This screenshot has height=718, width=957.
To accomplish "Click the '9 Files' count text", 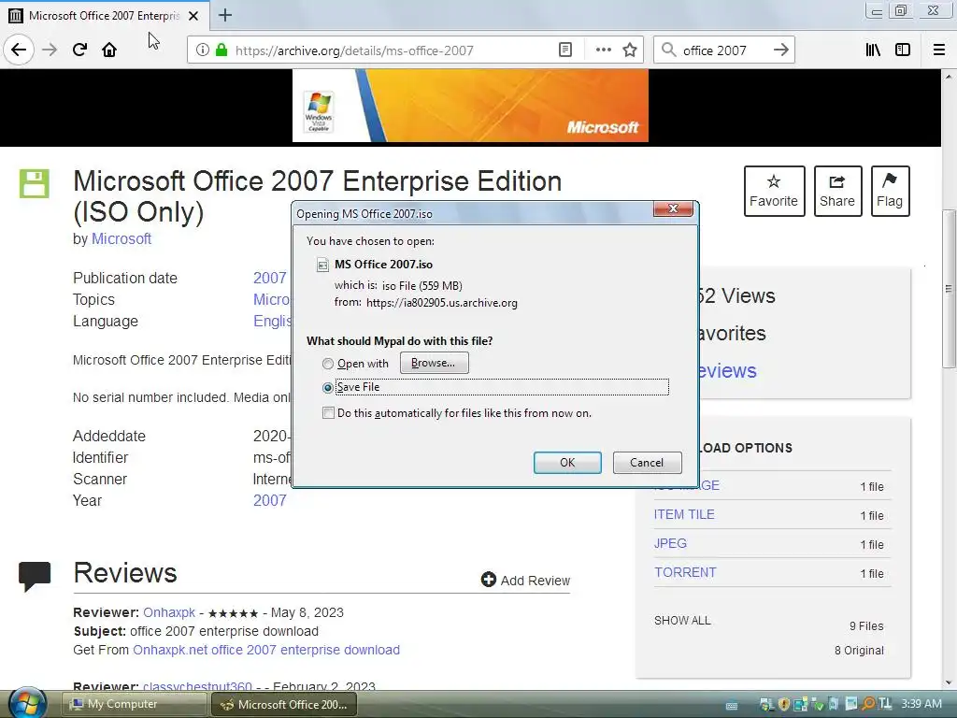I will [866, 625].
